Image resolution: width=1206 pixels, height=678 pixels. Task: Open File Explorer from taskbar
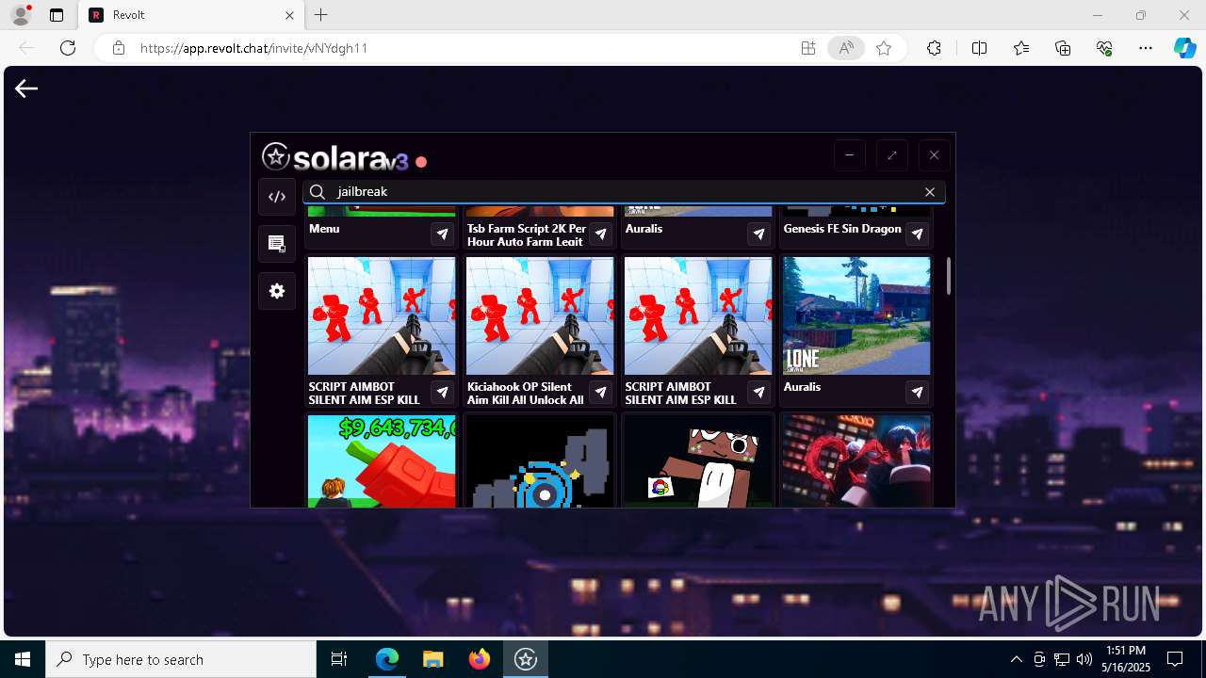[x=433, y=659]
